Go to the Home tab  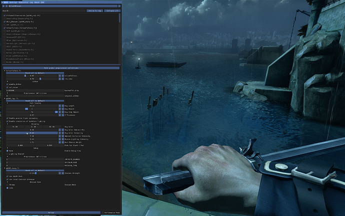[5, 3]
